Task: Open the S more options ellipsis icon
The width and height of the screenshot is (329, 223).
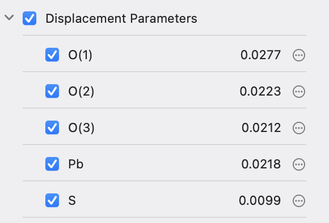Action: coord(299,201)
